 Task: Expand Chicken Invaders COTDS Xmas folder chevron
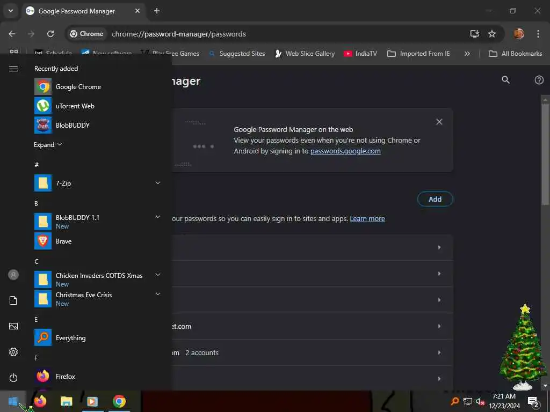(158, 275)
